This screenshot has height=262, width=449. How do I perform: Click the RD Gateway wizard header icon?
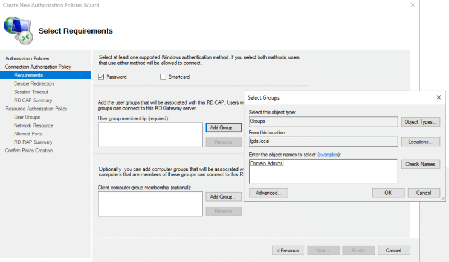18,30
